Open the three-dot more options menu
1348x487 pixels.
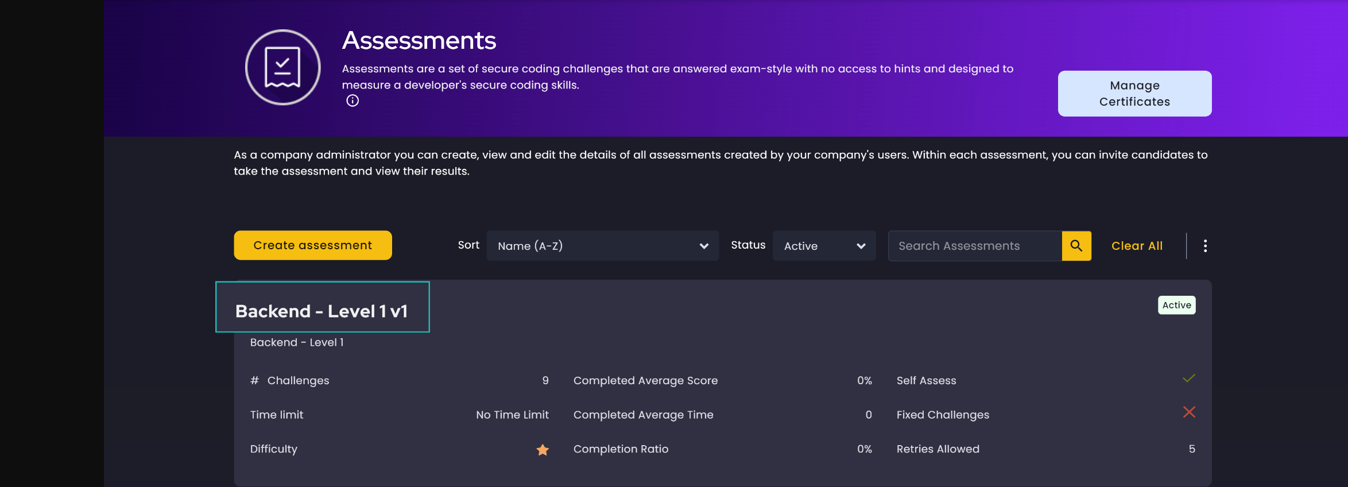[1205, 246]
